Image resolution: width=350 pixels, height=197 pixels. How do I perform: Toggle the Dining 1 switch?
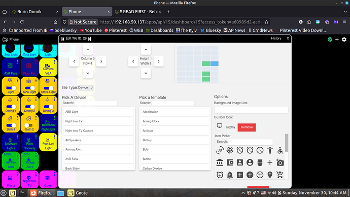coord(11,107)
